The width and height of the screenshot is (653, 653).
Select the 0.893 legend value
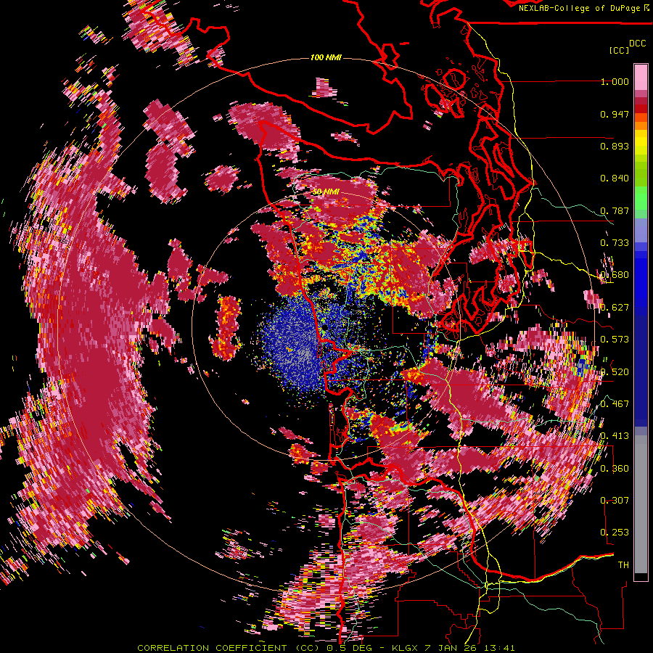615,146
